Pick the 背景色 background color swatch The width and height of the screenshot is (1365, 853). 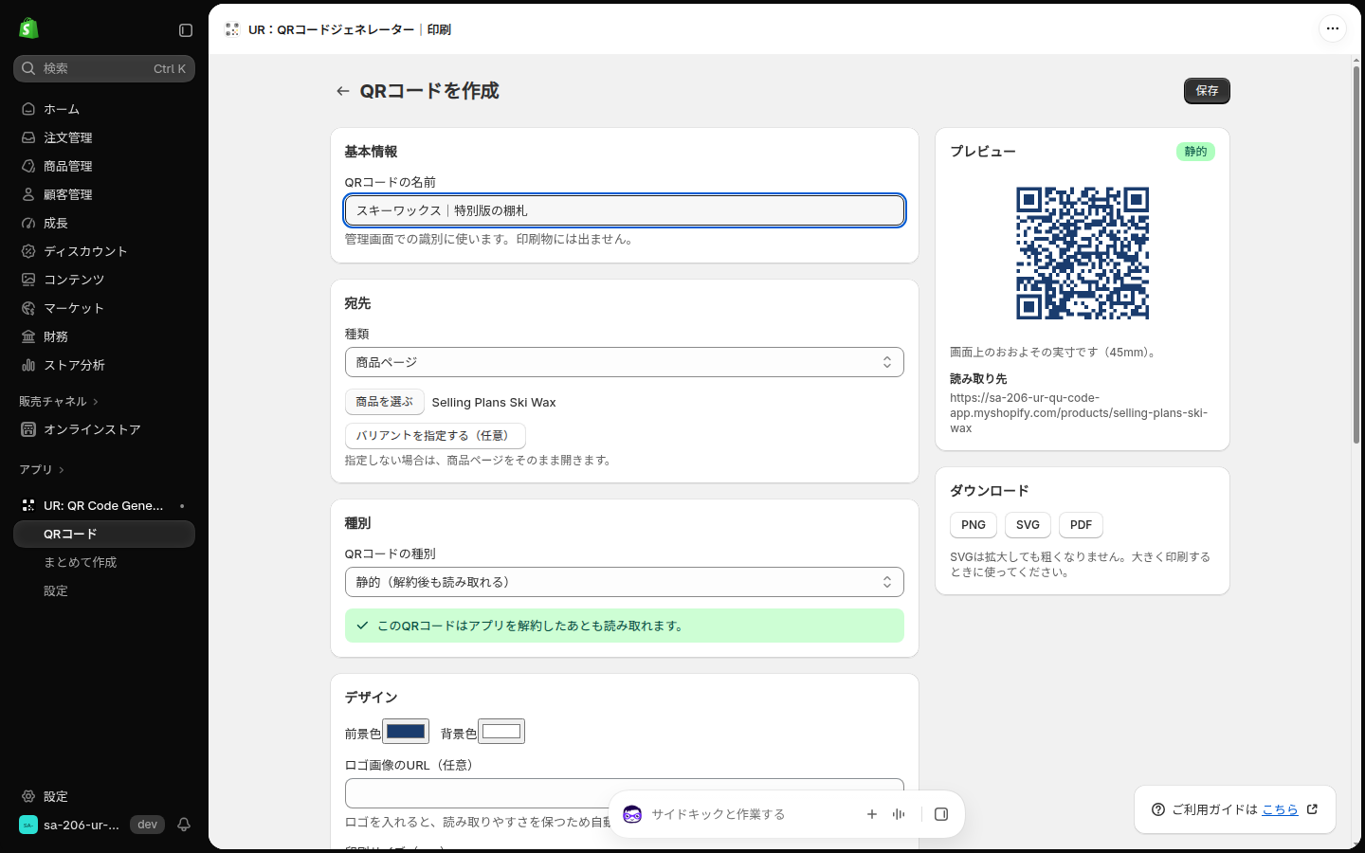click(501, 732)
